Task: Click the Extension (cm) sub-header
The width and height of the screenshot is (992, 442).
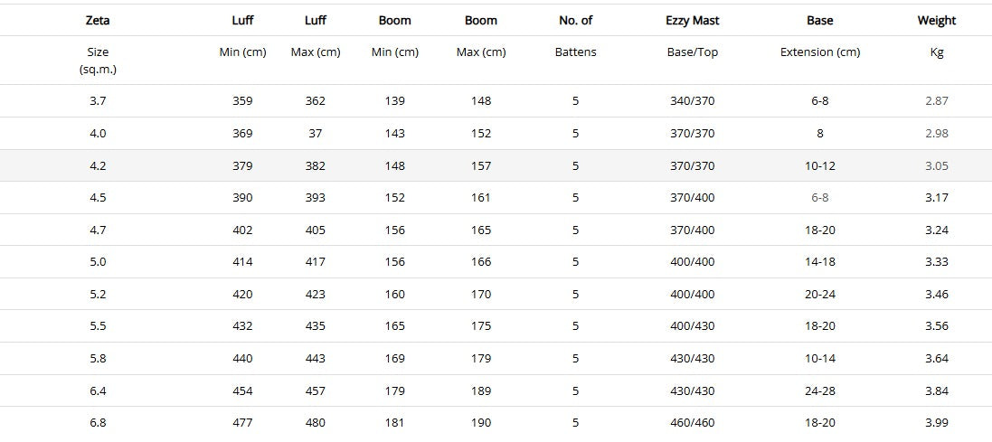Action: coord(819,52)
